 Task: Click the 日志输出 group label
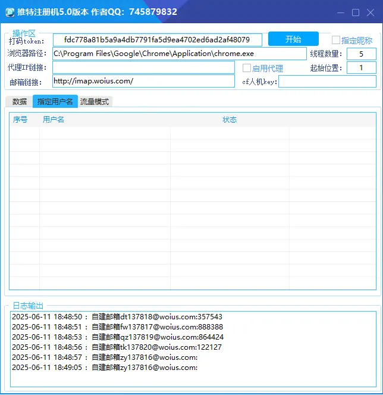click(x=28, y=306)
